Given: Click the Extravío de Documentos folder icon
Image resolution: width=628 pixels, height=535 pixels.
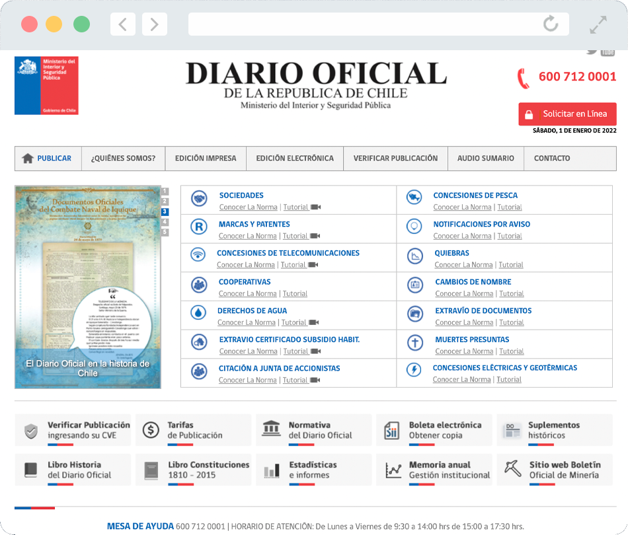Looking at the screenshot, I should point(415,313).
